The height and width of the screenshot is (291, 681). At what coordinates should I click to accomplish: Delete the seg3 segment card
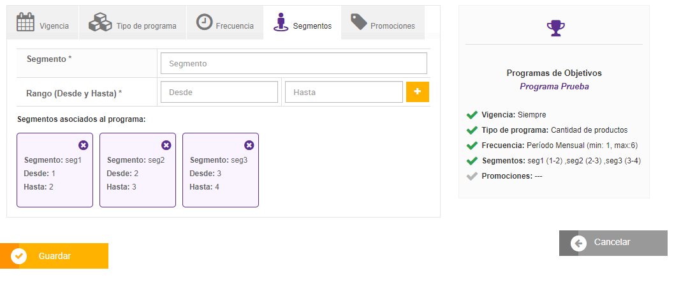pos(249,145)
